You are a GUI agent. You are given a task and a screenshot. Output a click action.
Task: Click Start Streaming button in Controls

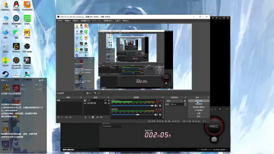click(199, 101)
